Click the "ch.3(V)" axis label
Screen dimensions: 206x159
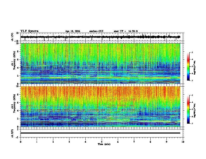point(12,133)
